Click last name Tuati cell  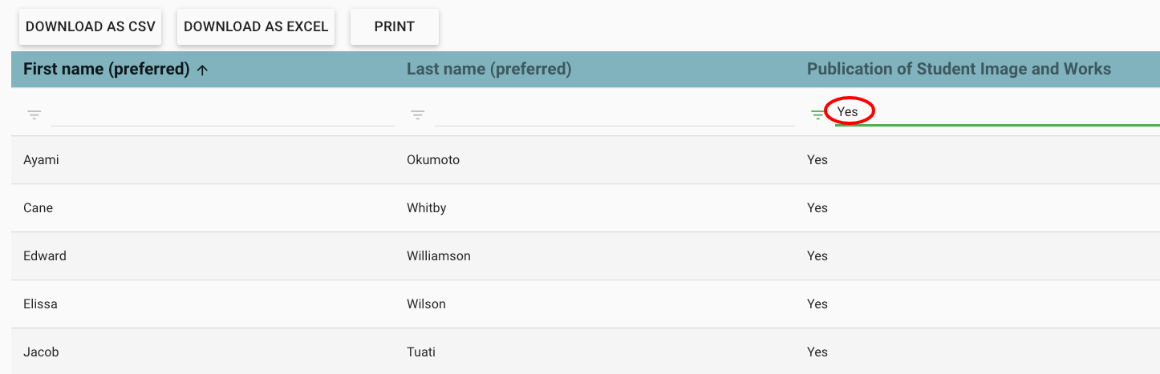421,352
